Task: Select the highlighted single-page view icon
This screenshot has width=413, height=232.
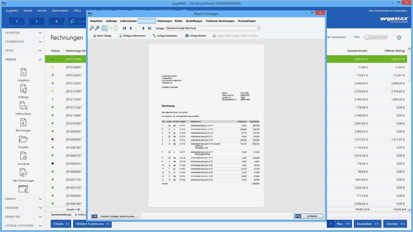Action: click(104, 28)
